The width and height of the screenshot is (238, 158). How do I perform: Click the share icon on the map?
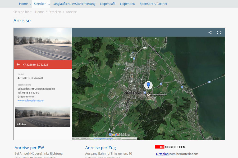tap(210, 32)
